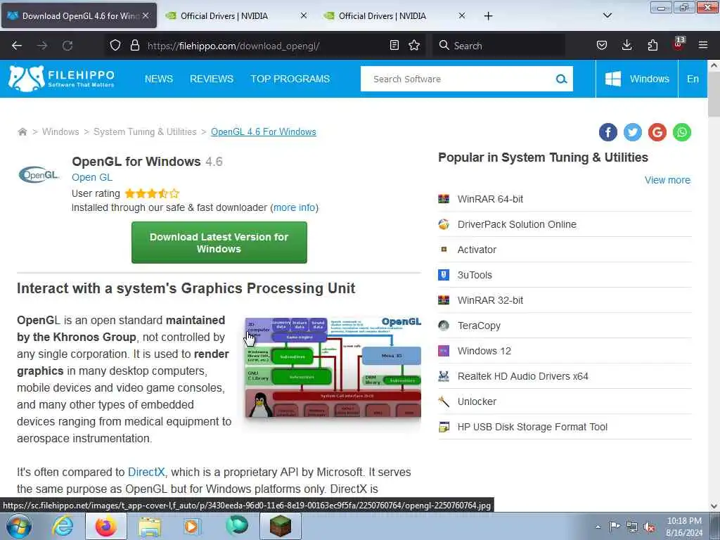The height and width of the screenshot is (540, 720).
Task: Toggle reader view icon in address bar
Action: click(x=394, y=45)
